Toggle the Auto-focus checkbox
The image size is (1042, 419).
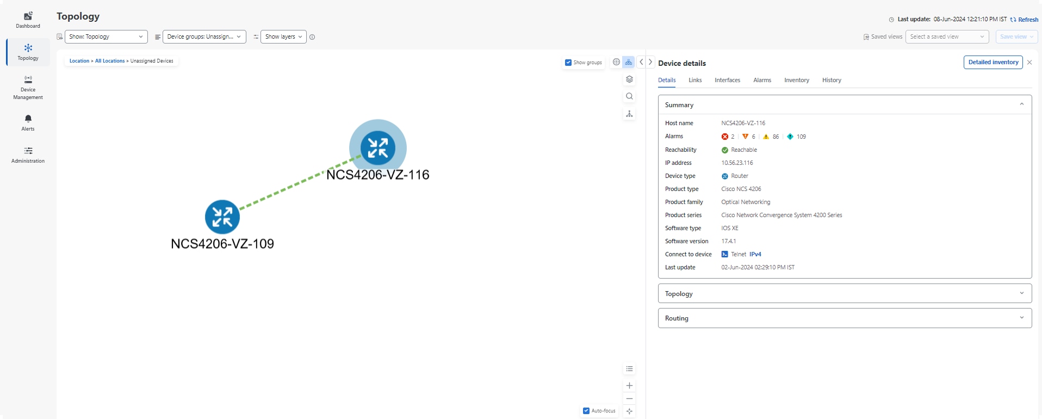point(586,411)
